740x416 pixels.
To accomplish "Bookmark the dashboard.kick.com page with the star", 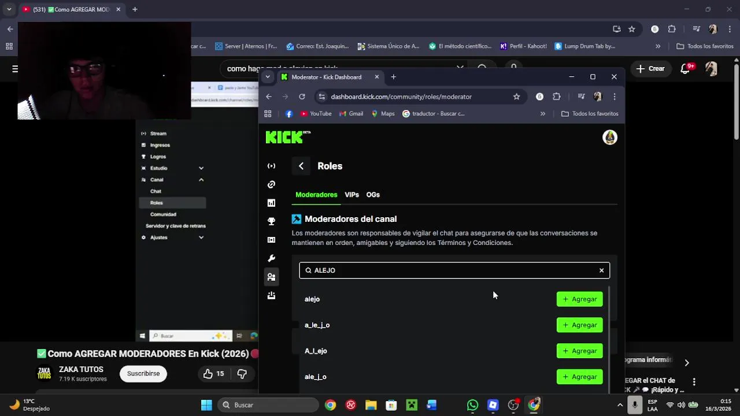I will click(x=516, y=96).
